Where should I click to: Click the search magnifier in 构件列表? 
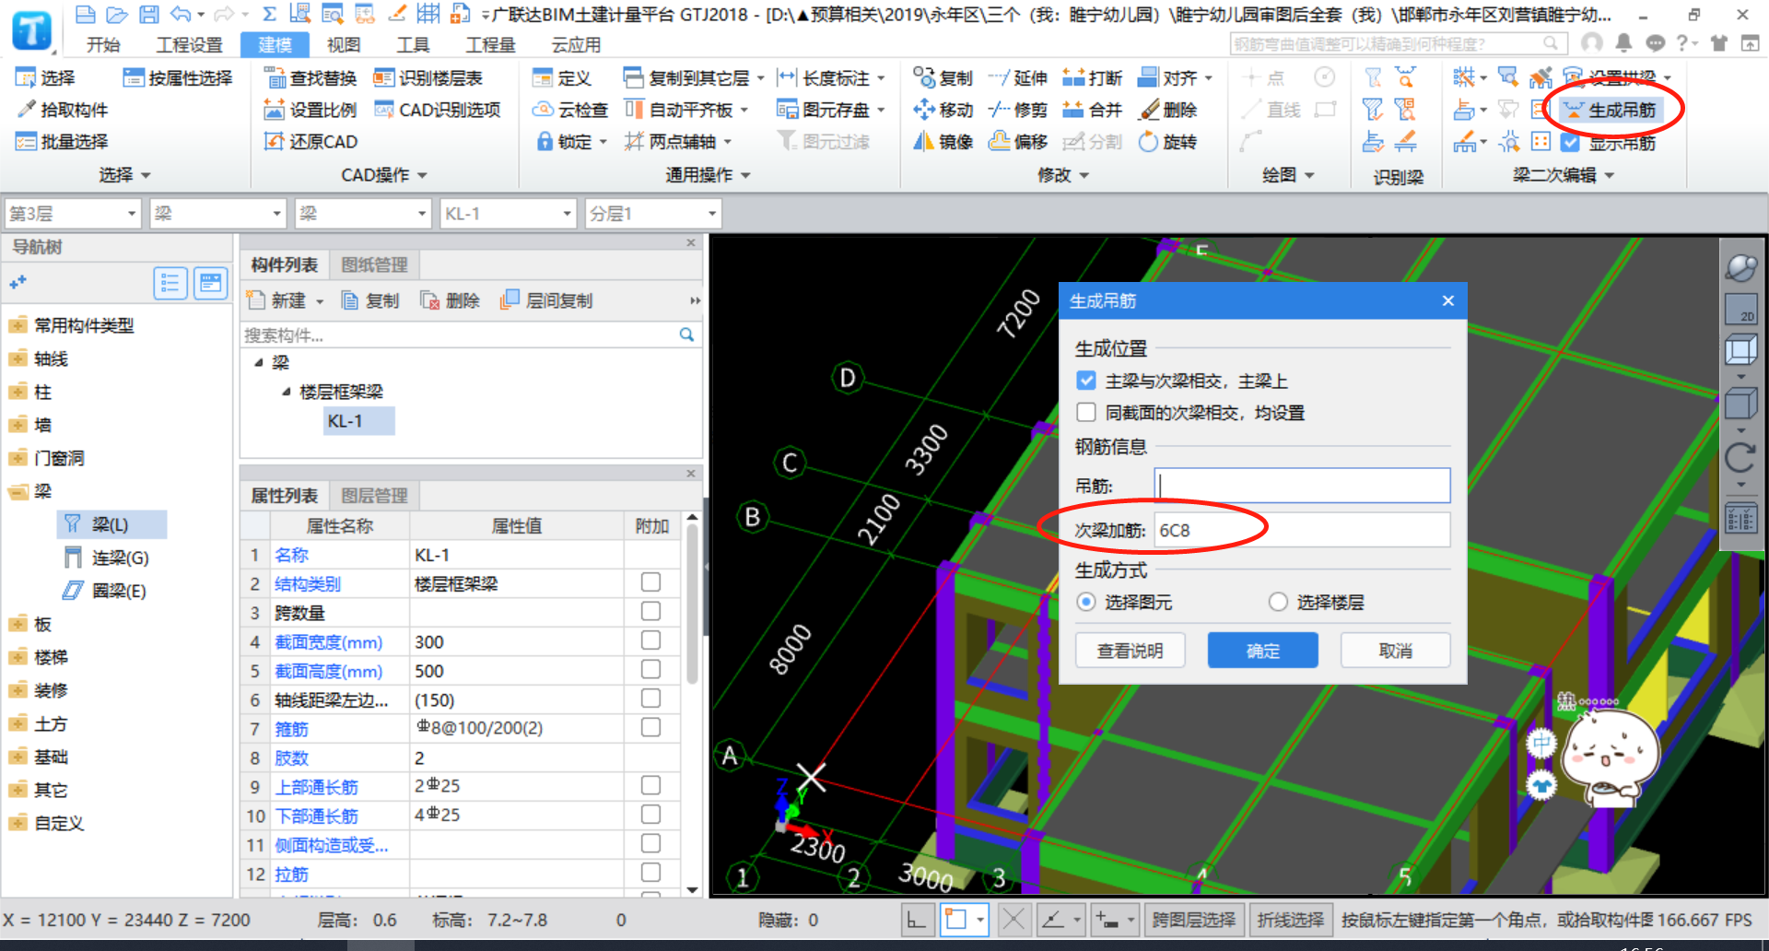686,335
